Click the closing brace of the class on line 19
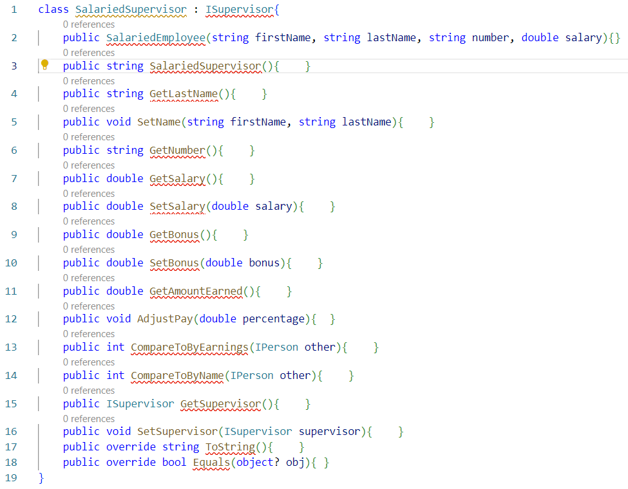Image resolution: width=628 pixels, height=489 pixels. 41,478
